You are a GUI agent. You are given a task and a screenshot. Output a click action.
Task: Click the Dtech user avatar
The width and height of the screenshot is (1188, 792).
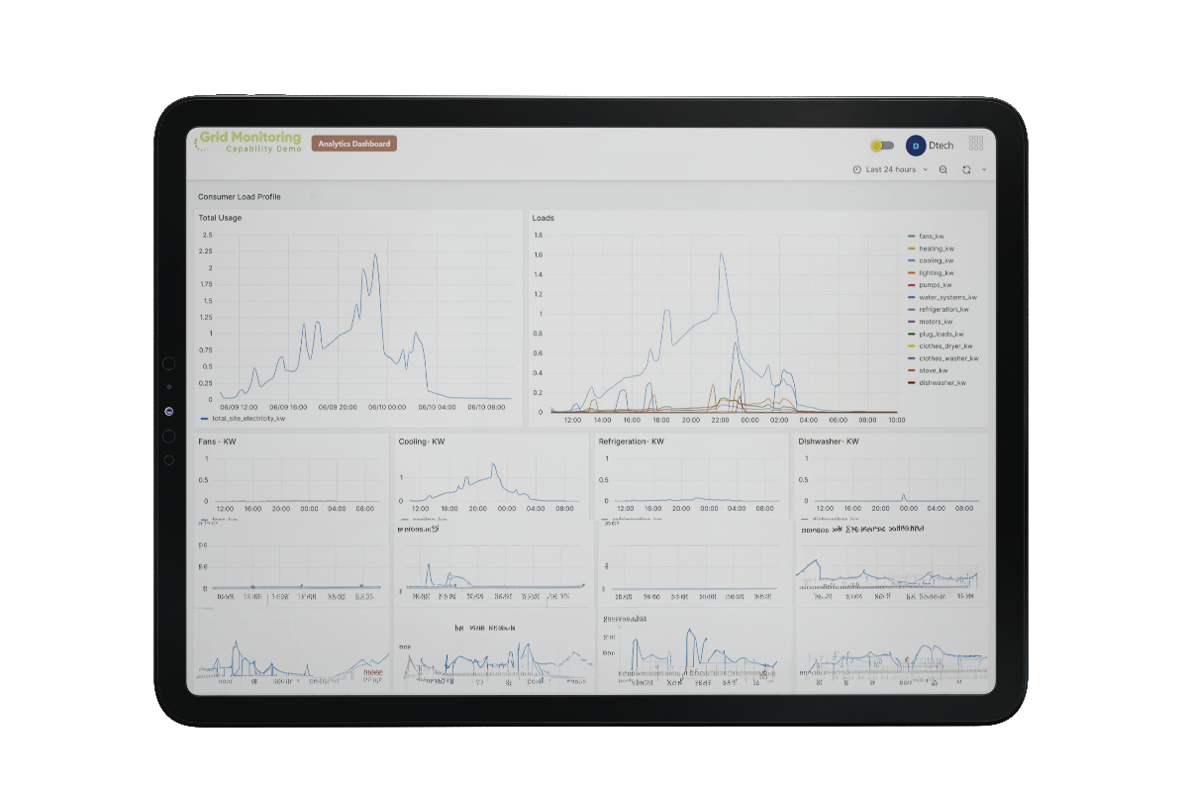tap(916, 146)
